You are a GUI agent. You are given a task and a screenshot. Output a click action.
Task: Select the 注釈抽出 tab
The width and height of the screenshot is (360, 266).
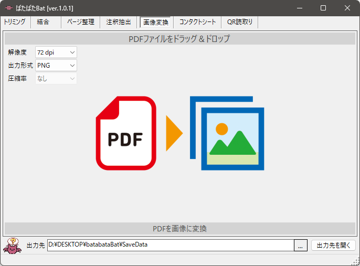pyautogui.click(x=118, y=22)
